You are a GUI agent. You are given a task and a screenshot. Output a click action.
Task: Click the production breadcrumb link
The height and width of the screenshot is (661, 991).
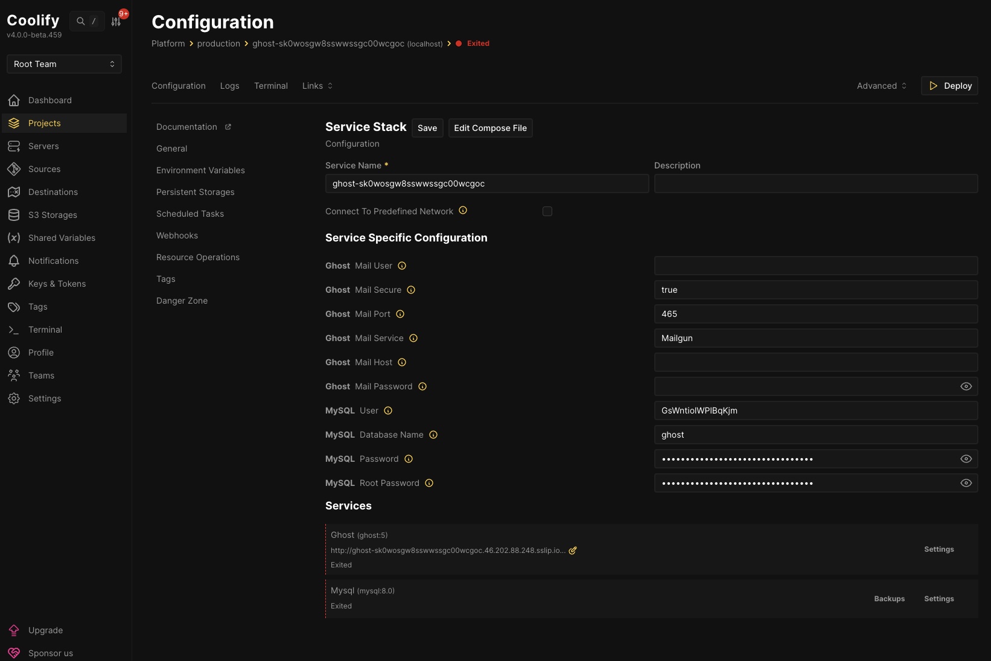click(x=218, y=43)
